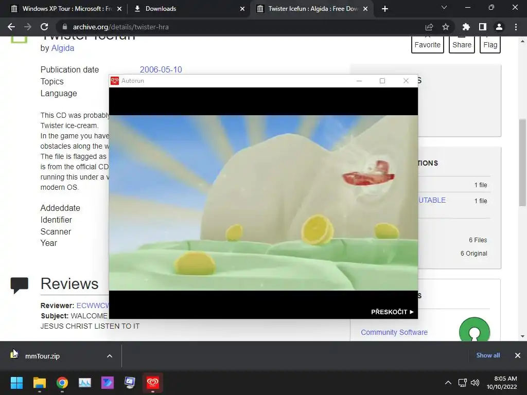Screen dimensions: 527x395
Task: Close the Autorun window
Action: click(406, 81)
